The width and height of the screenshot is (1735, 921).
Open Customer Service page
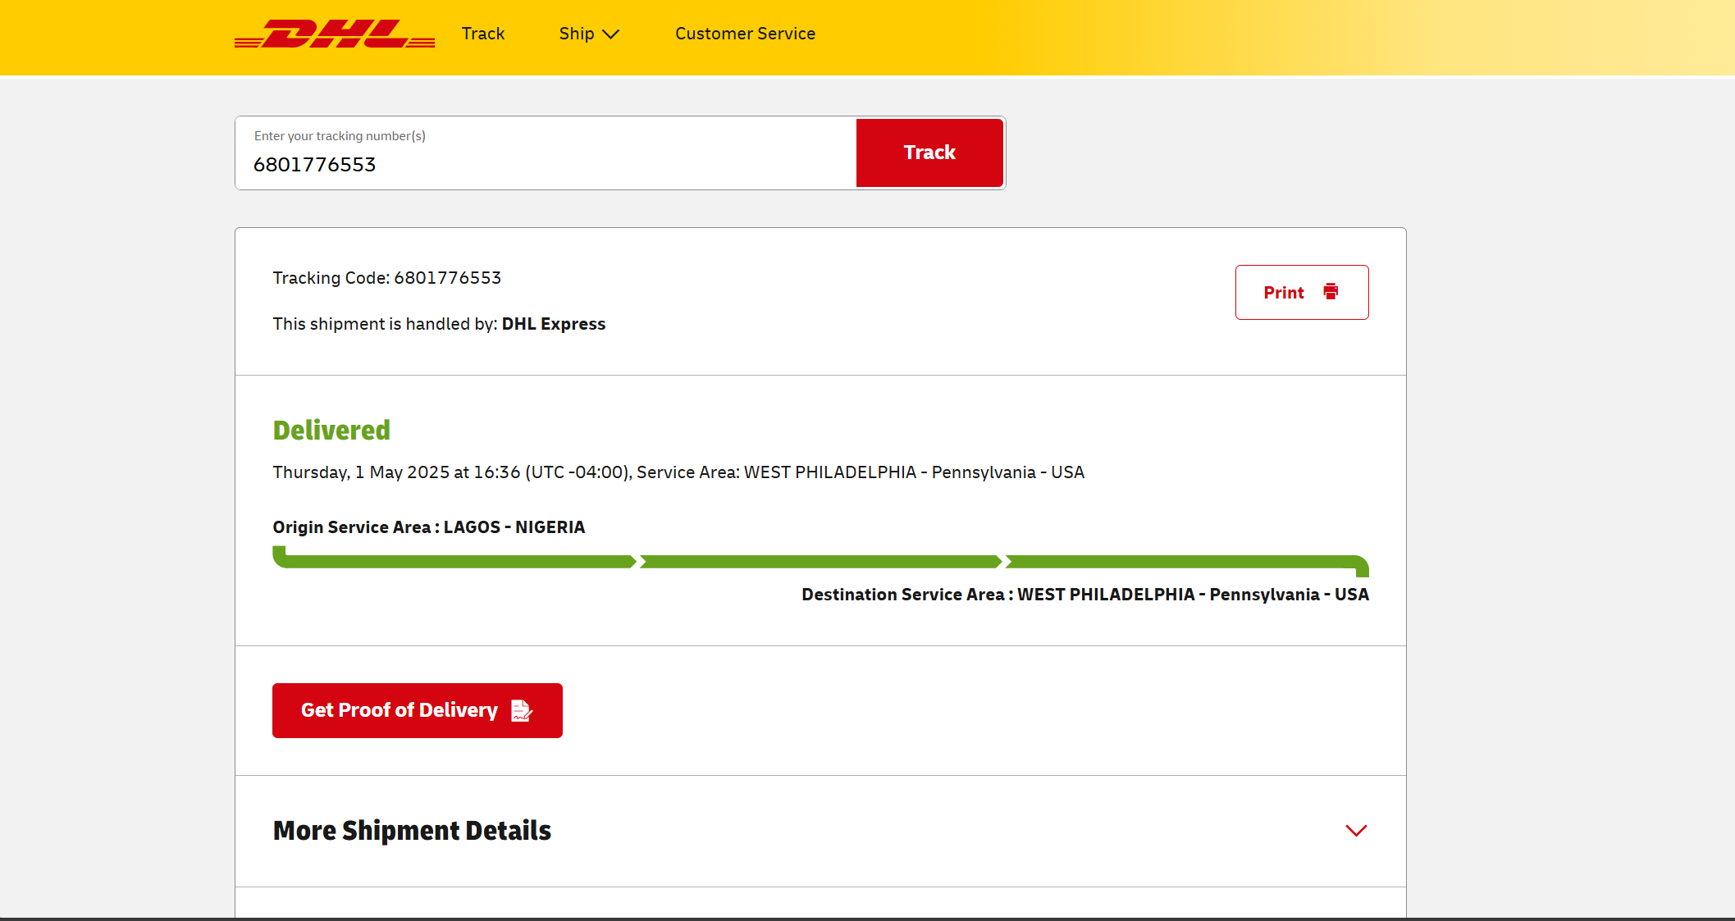pos(745,34)
